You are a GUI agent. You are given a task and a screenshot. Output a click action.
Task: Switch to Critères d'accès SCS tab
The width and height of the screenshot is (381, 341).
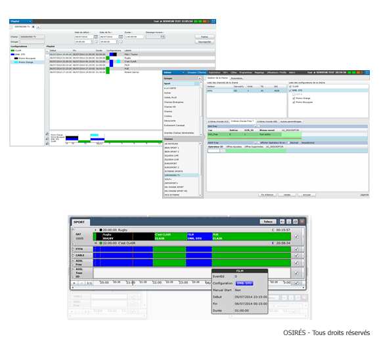coord(218,121)
